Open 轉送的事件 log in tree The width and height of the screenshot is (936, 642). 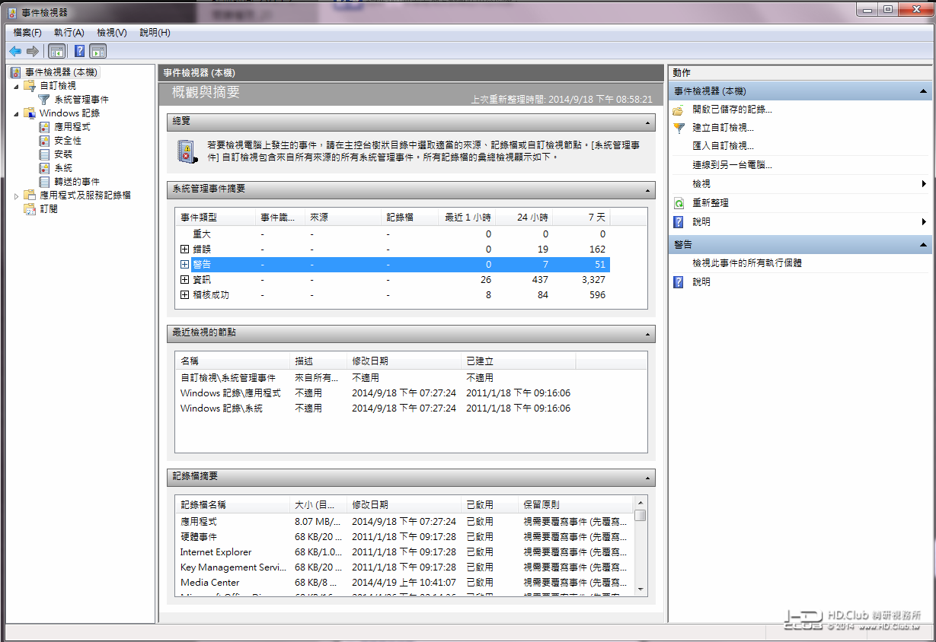click(77, 182)
